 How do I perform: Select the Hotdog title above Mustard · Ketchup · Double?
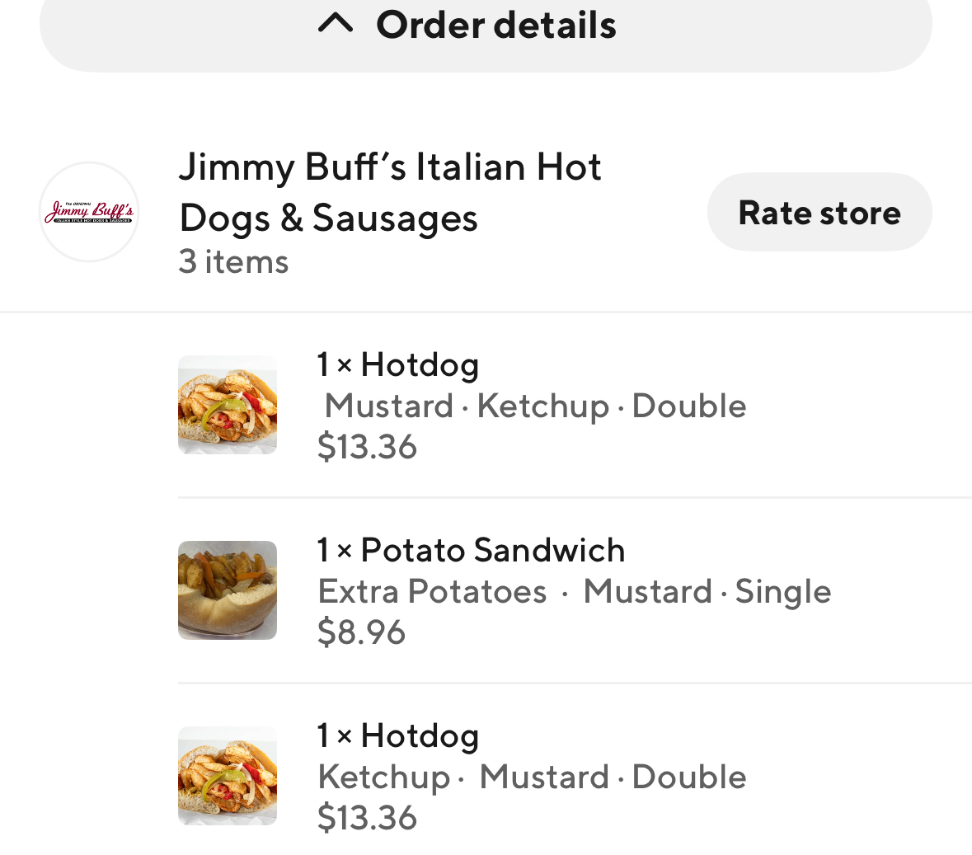point(398,364)
